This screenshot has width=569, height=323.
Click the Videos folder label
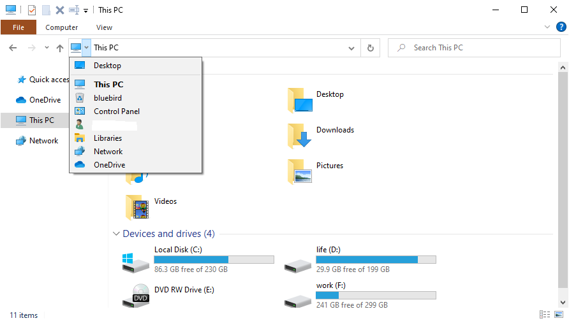click(x=165, y=201)
